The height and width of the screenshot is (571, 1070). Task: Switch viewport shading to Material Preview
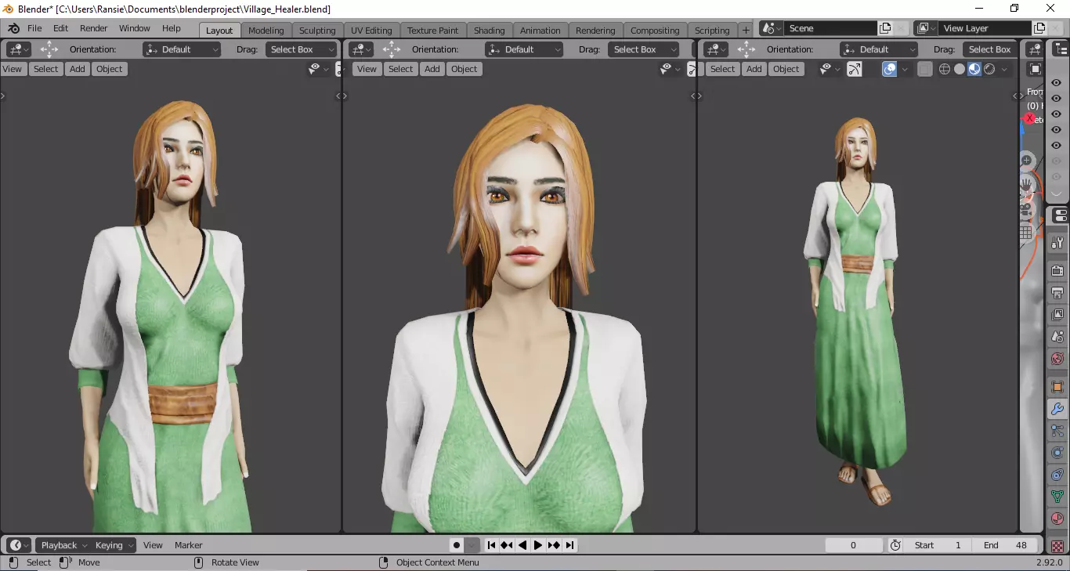tap(974, 69)
